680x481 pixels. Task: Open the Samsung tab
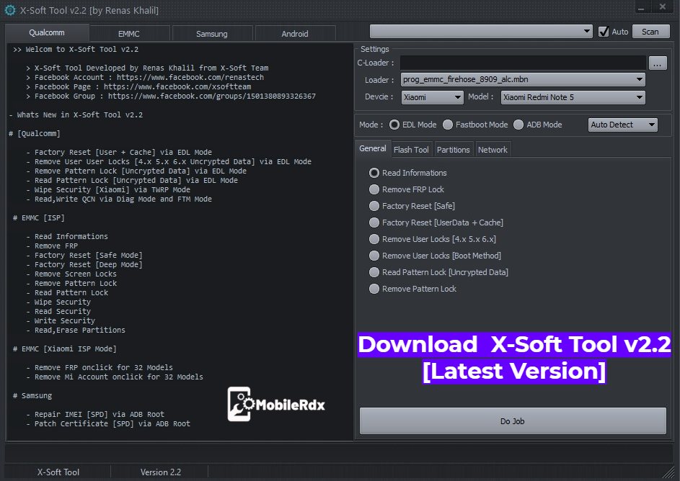pyautogui.click(x=211, y=34)
